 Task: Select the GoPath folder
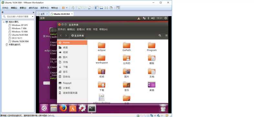click(x=126, y=47)
